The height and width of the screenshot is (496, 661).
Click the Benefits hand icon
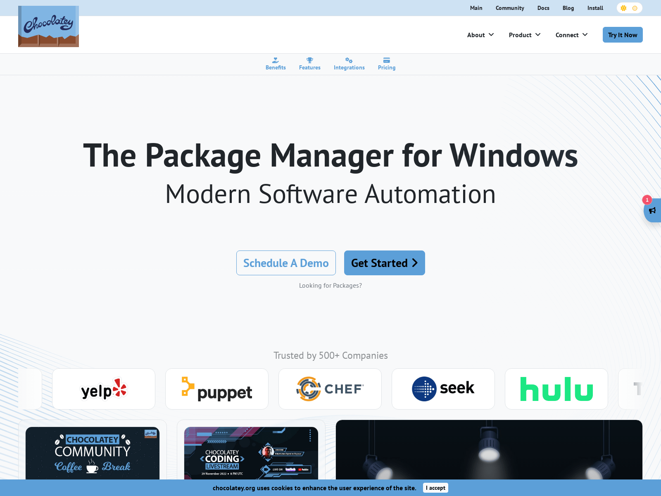click(x=276, y=60)
